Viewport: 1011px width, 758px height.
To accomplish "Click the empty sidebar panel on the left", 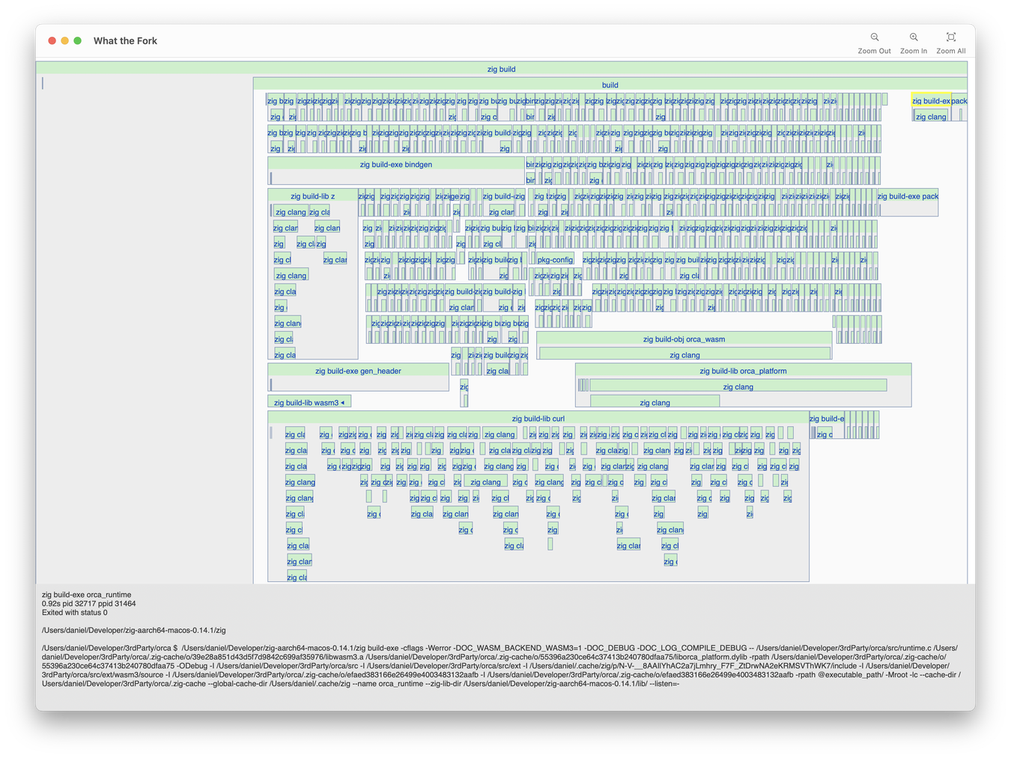I will point(142,300).
